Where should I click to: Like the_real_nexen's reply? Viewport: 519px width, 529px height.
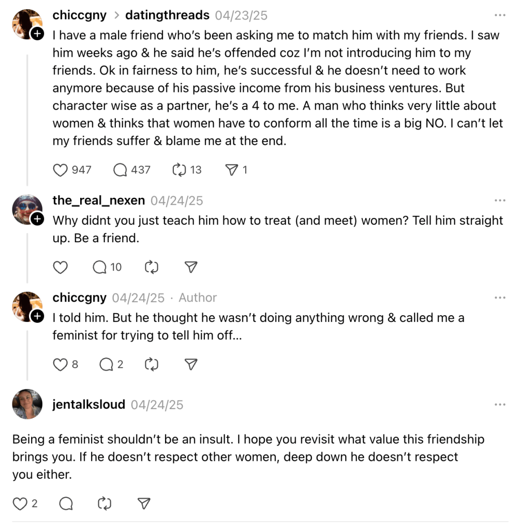pos(61,267)
